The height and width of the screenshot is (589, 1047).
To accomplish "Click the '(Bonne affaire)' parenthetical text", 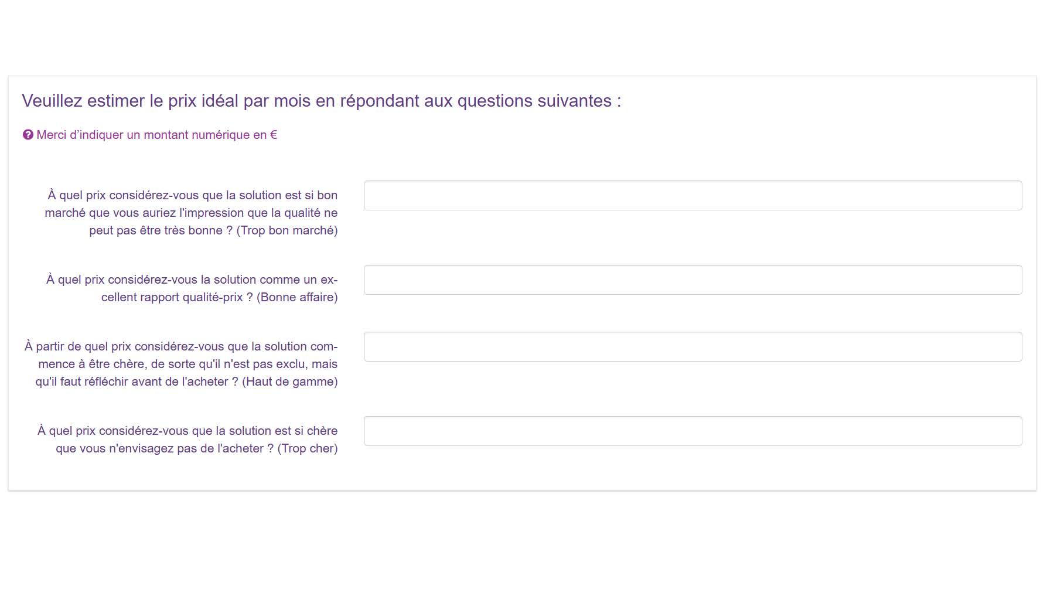I will (x=297, y=297).
